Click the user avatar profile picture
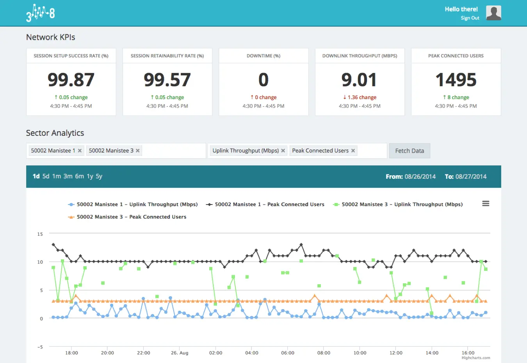The image size is (527, 363). [493, 13]
